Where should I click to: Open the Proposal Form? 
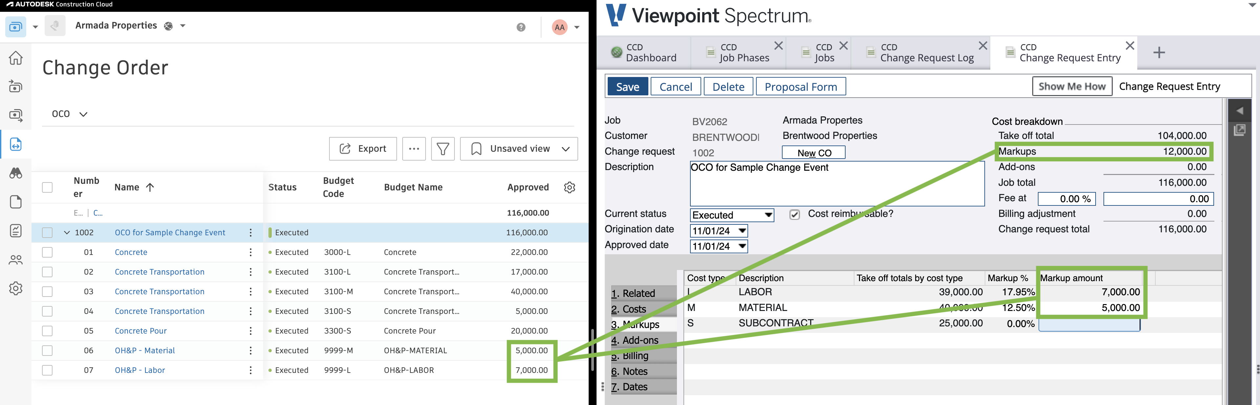tap(801, 87)
